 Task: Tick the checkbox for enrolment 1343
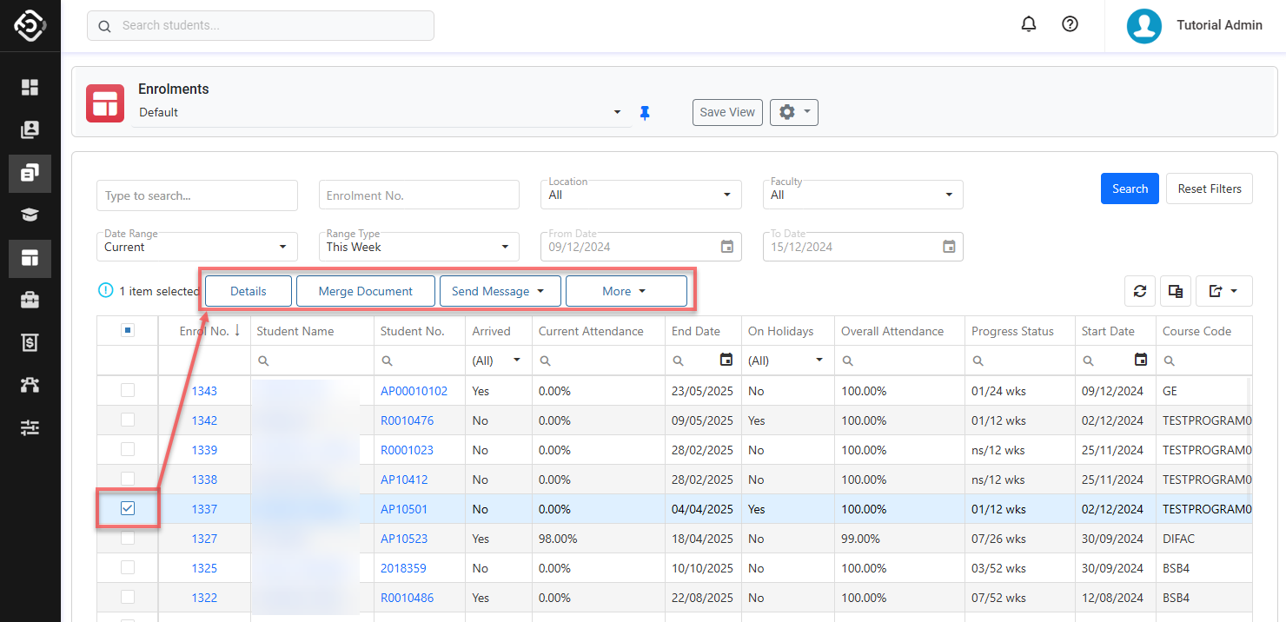[128, 391]
